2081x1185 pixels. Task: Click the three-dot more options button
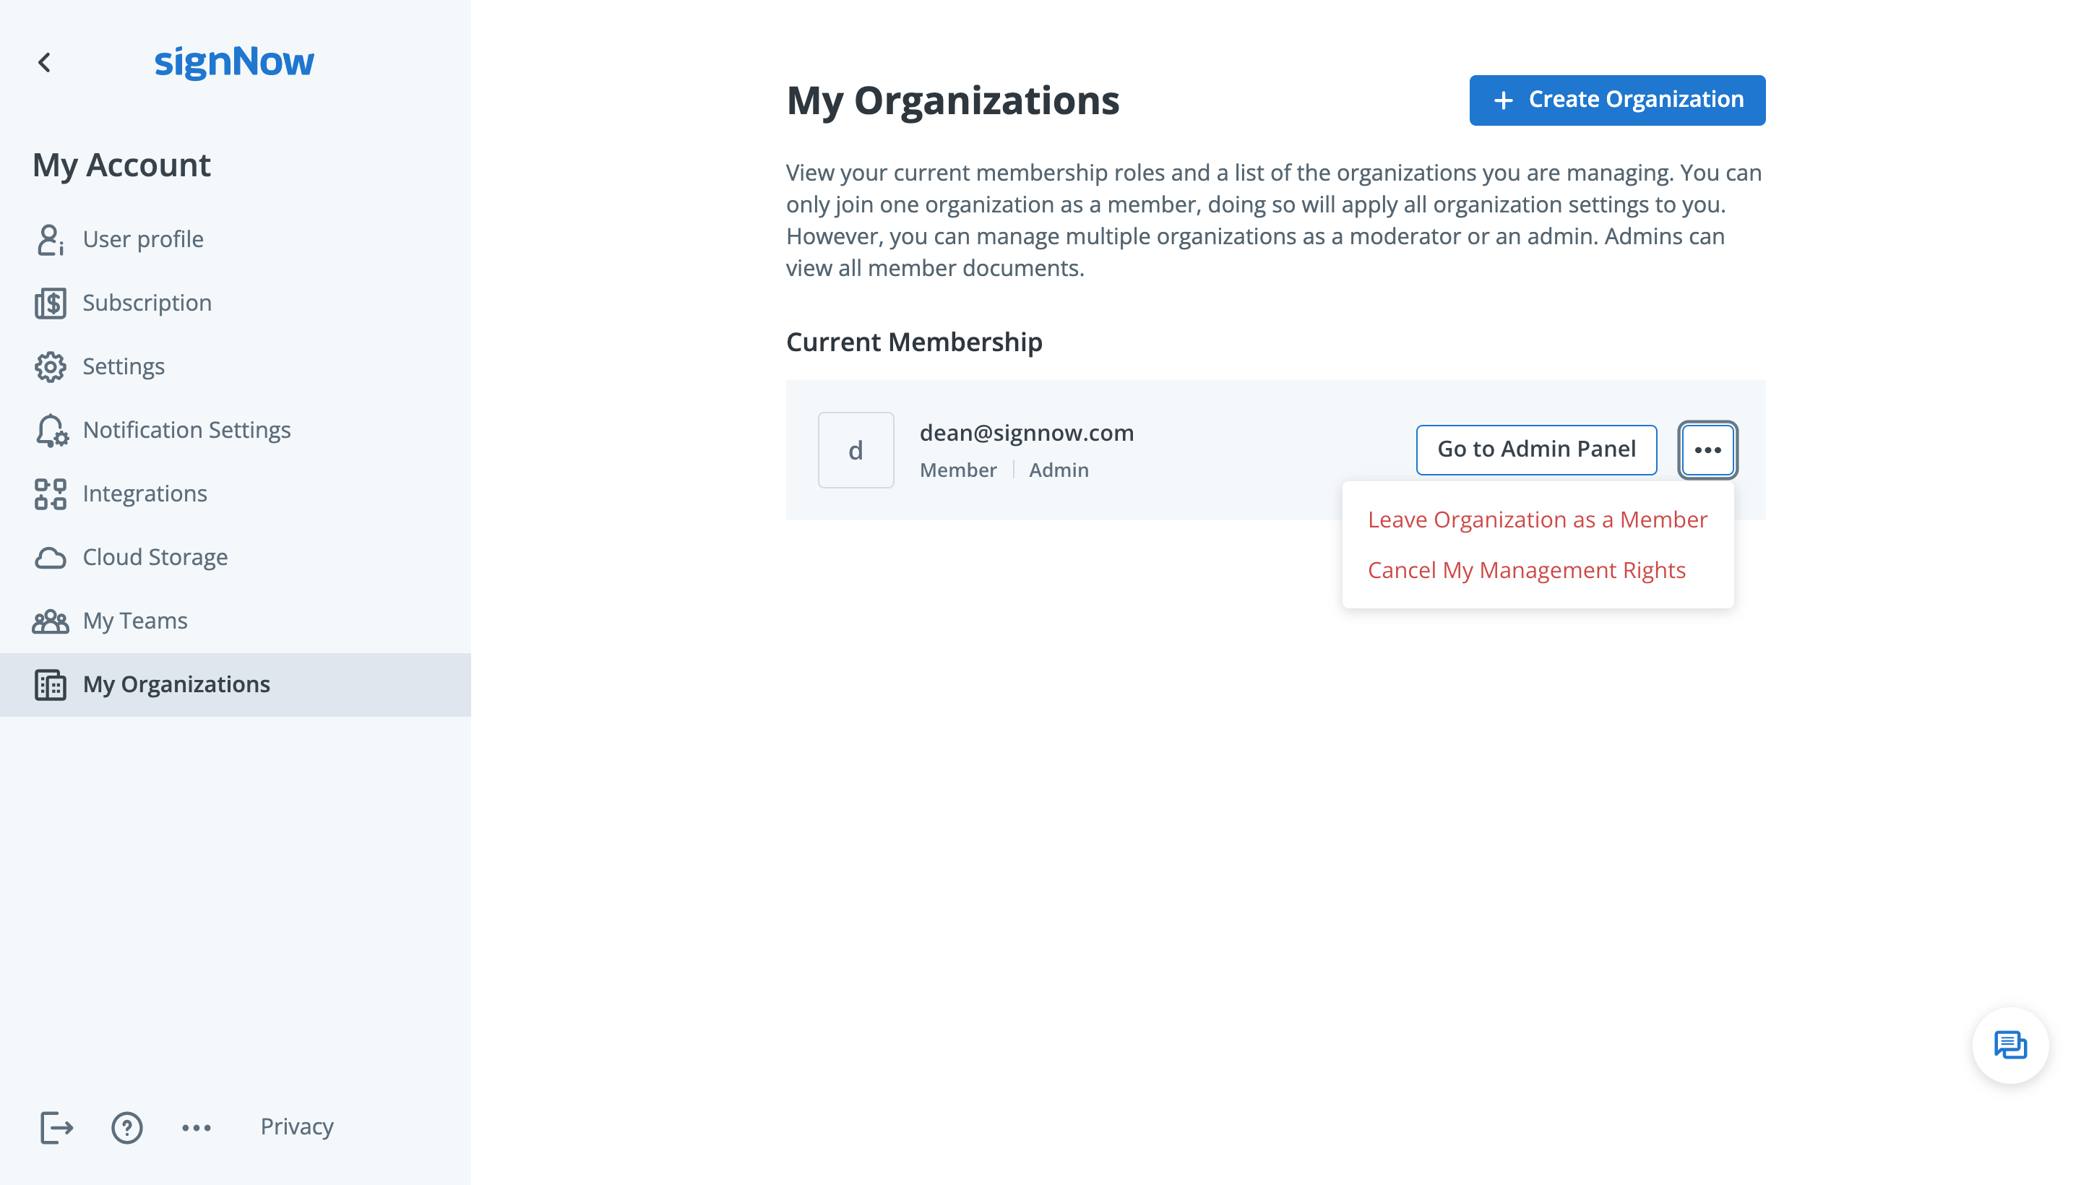[x=1708, y=449]
